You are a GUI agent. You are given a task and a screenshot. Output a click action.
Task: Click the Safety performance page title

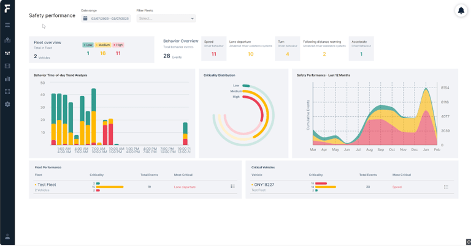(52, 15)
